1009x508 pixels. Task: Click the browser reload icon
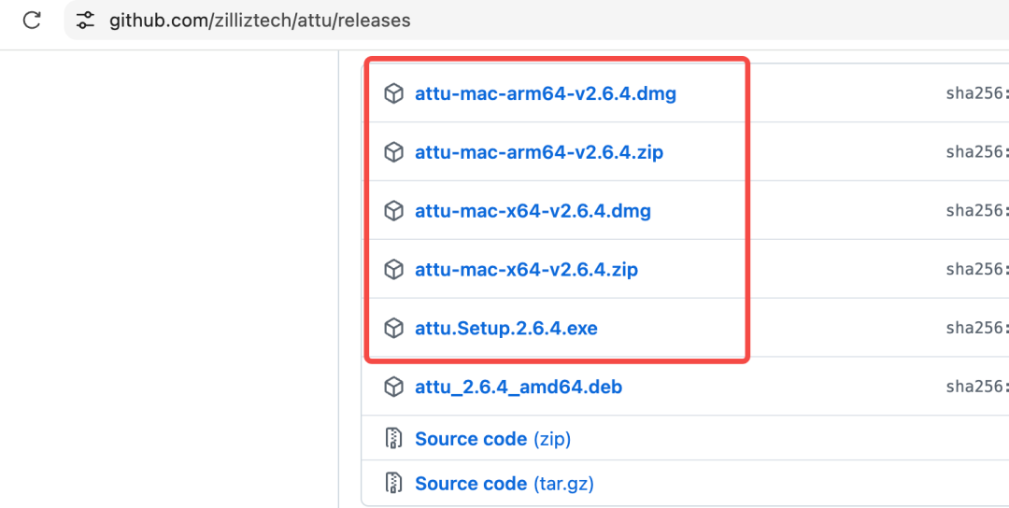(x=32, y=21)
